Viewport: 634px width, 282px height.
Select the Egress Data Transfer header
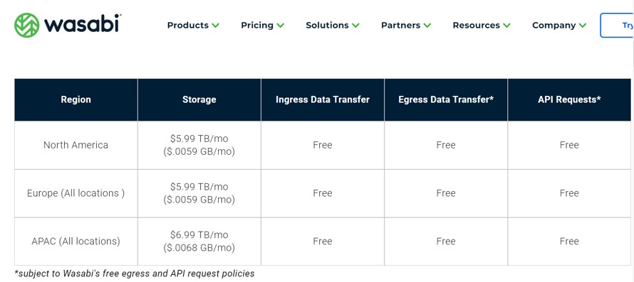coord(445,99)
